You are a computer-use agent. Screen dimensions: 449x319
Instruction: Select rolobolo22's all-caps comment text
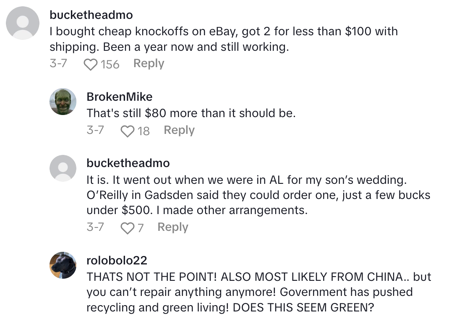258,292
